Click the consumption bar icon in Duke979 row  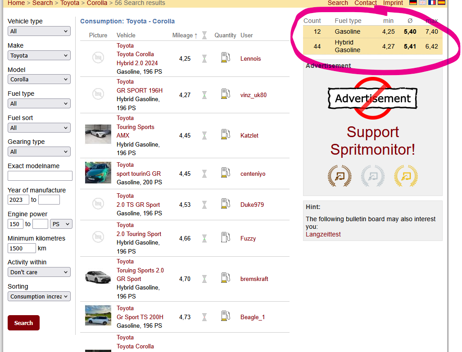coord(204,205)
